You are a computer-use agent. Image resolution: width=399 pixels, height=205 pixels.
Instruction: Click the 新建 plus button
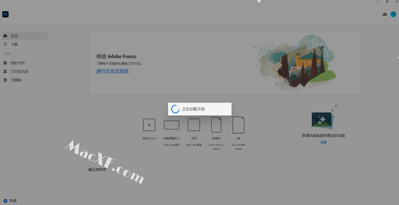point(5,201)
